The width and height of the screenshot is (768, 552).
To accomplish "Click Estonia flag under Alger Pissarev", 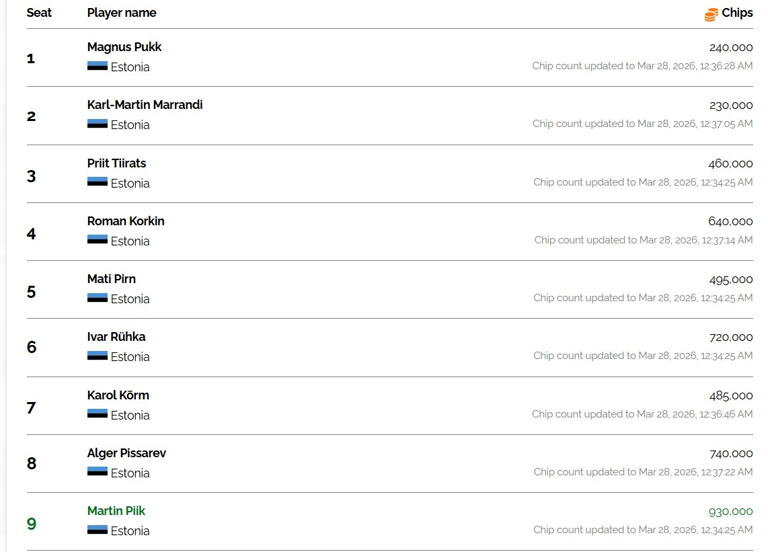I will pos(98,472).
